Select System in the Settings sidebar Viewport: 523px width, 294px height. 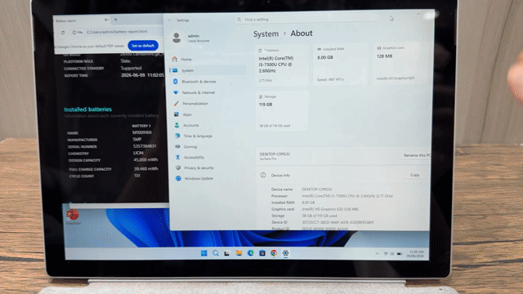click(x=207, y=70)
